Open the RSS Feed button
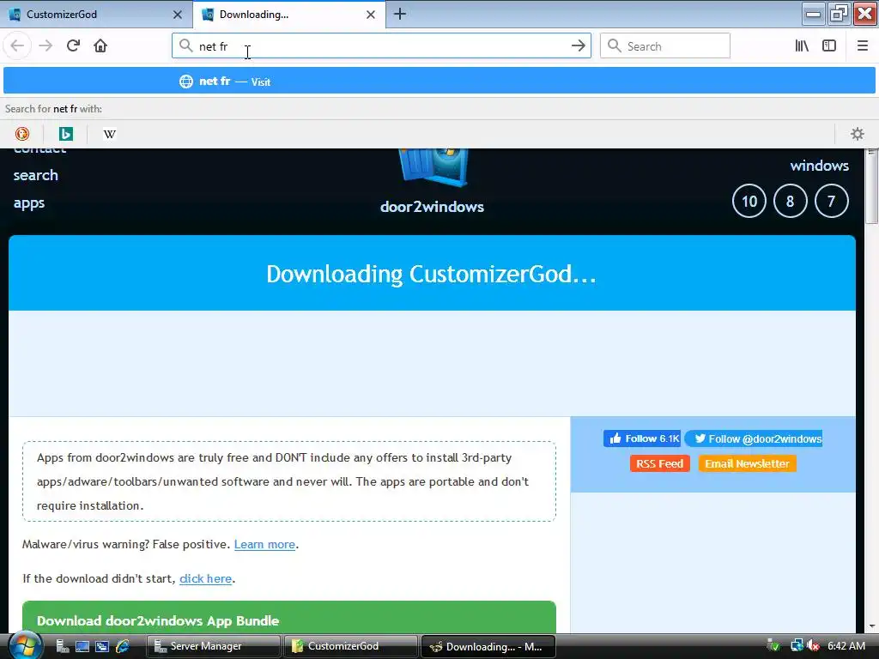The width and height of the screenshot is (879, 659). (659, 463)
